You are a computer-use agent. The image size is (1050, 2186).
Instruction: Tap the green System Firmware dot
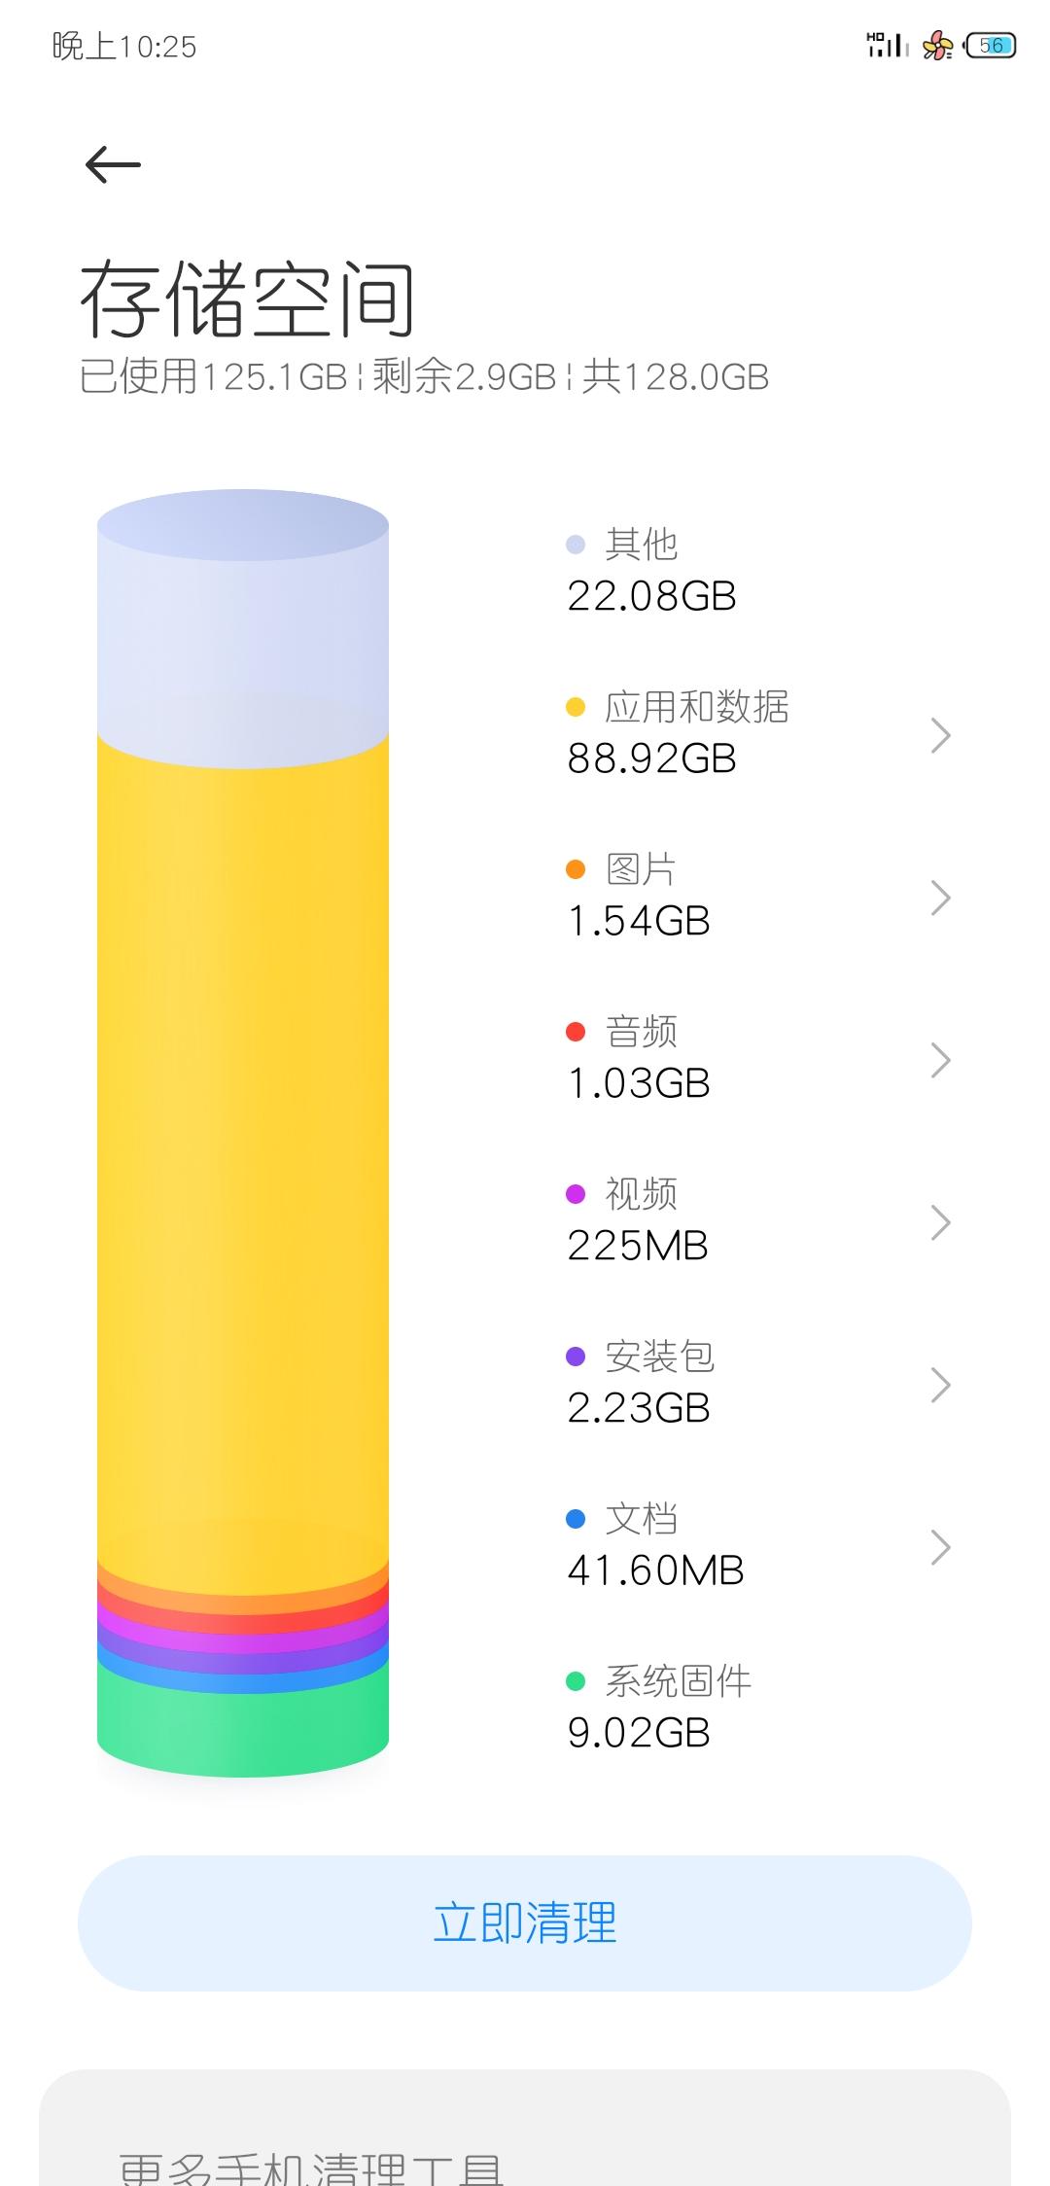point(576,1680)
